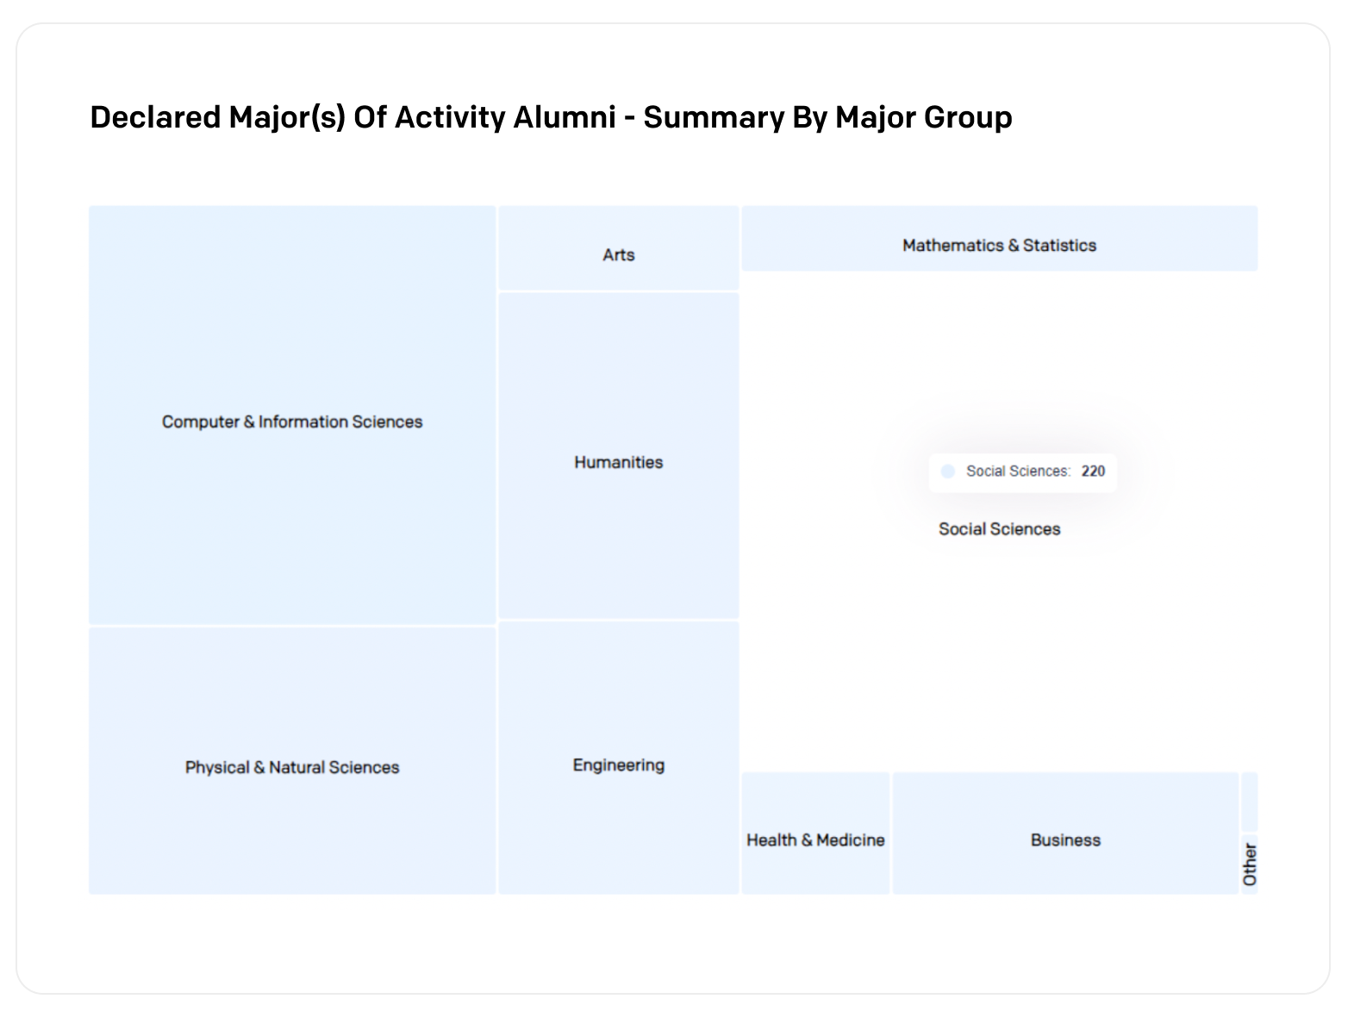1348x1024 pixels.
Task: Click the Engineering label text
Action: [x=619, y=765]
